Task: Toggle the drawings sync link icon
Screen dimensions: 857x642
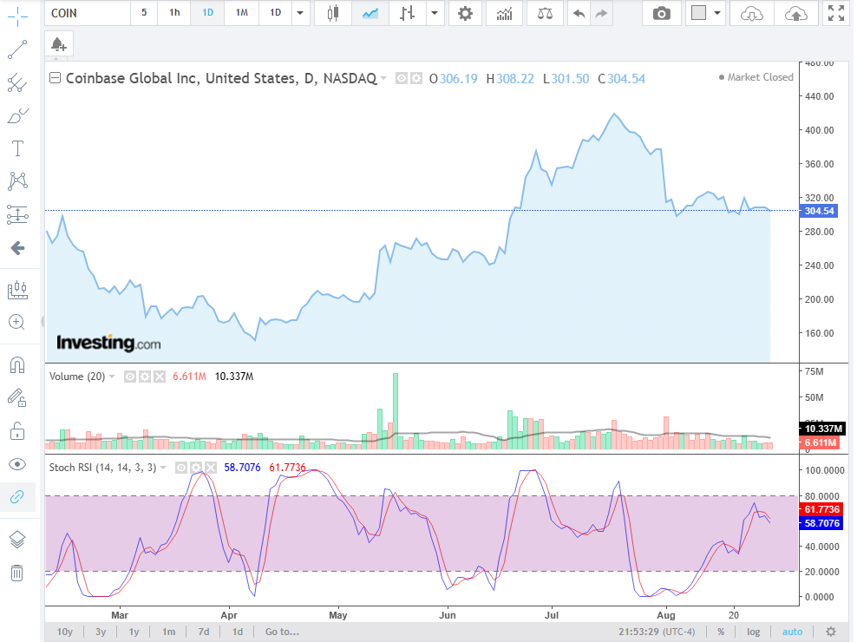Action: pos(17,497)
